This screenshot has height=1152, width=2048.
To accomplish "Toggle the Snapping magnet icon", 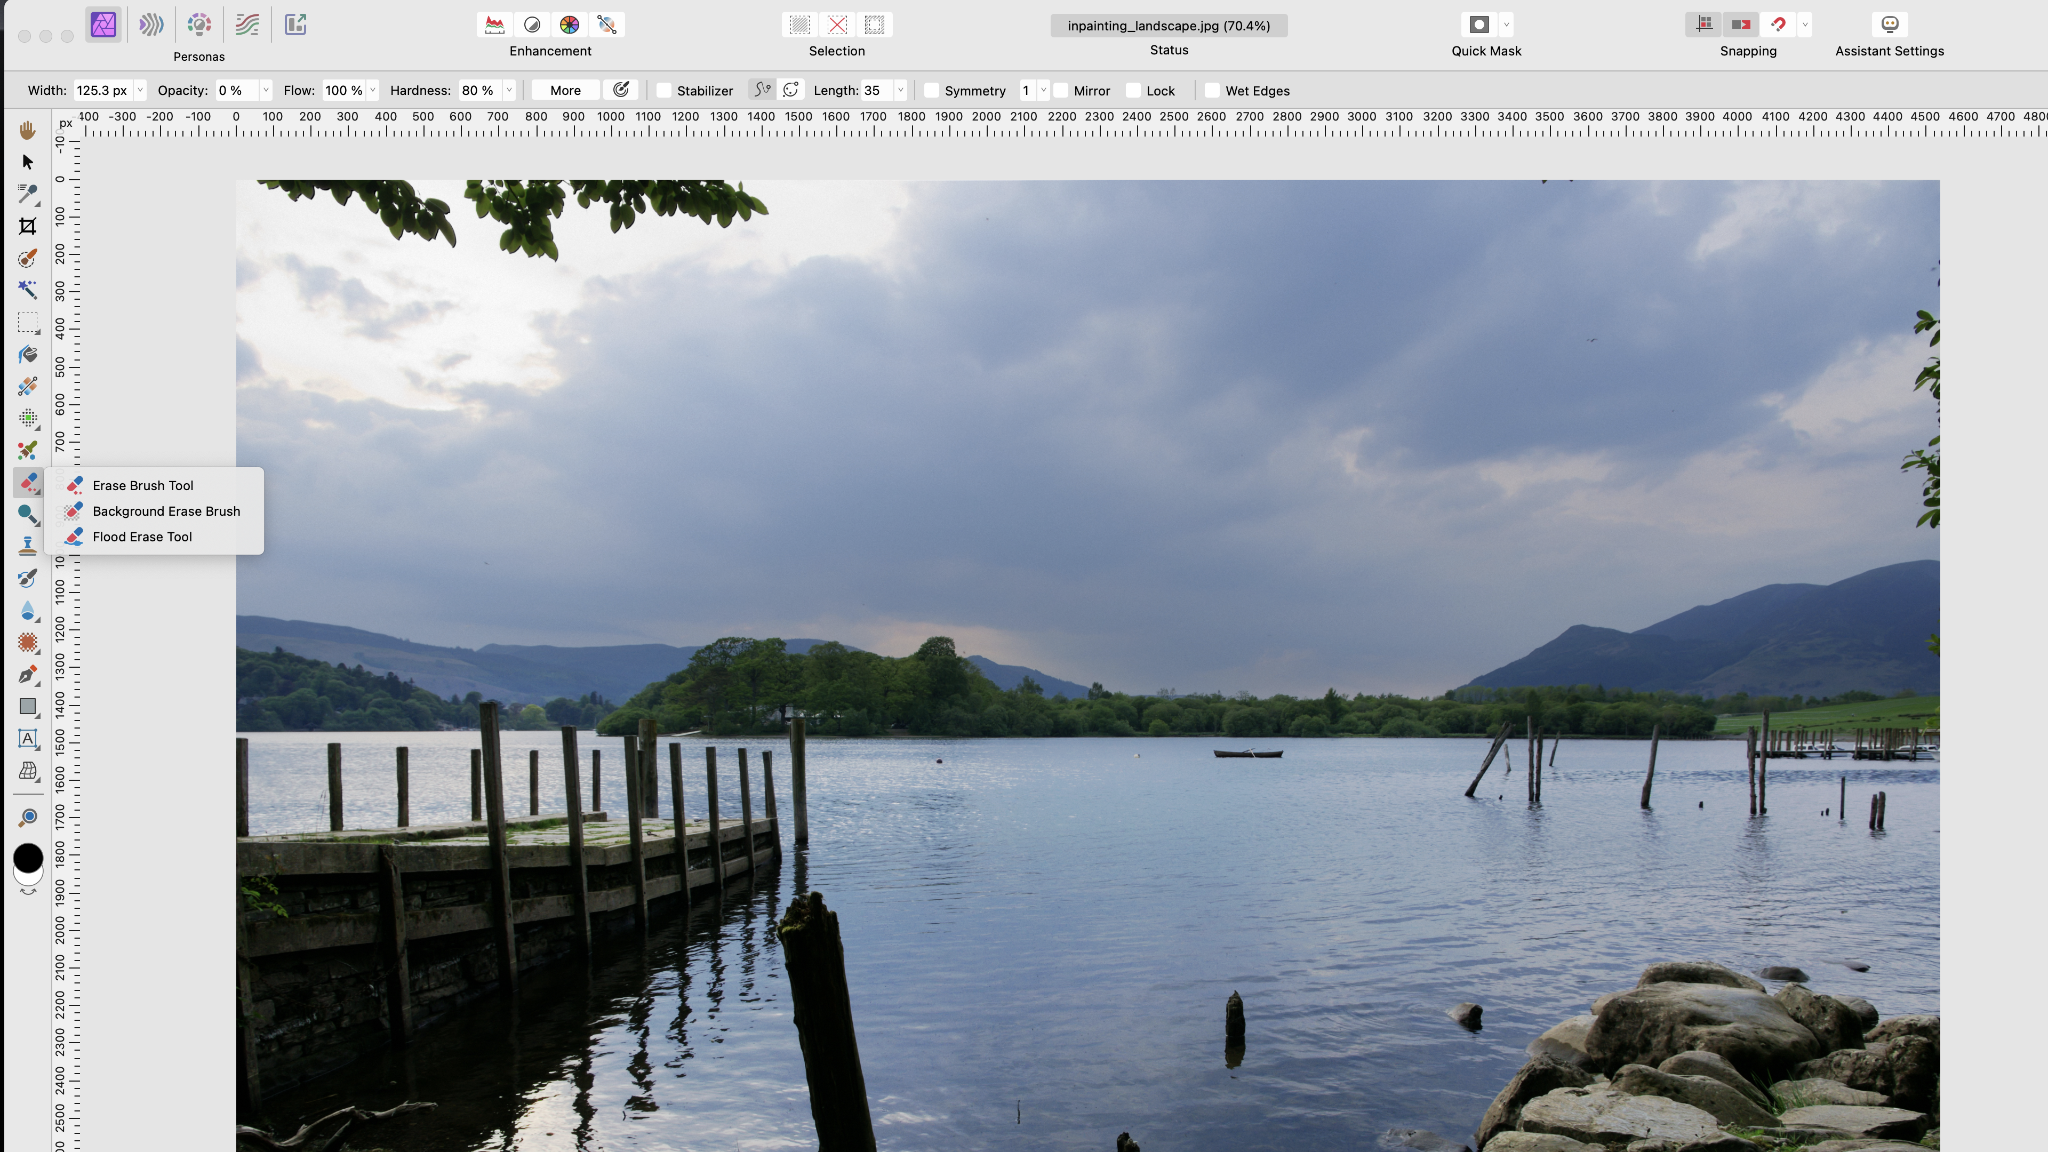I will 1779,25.
